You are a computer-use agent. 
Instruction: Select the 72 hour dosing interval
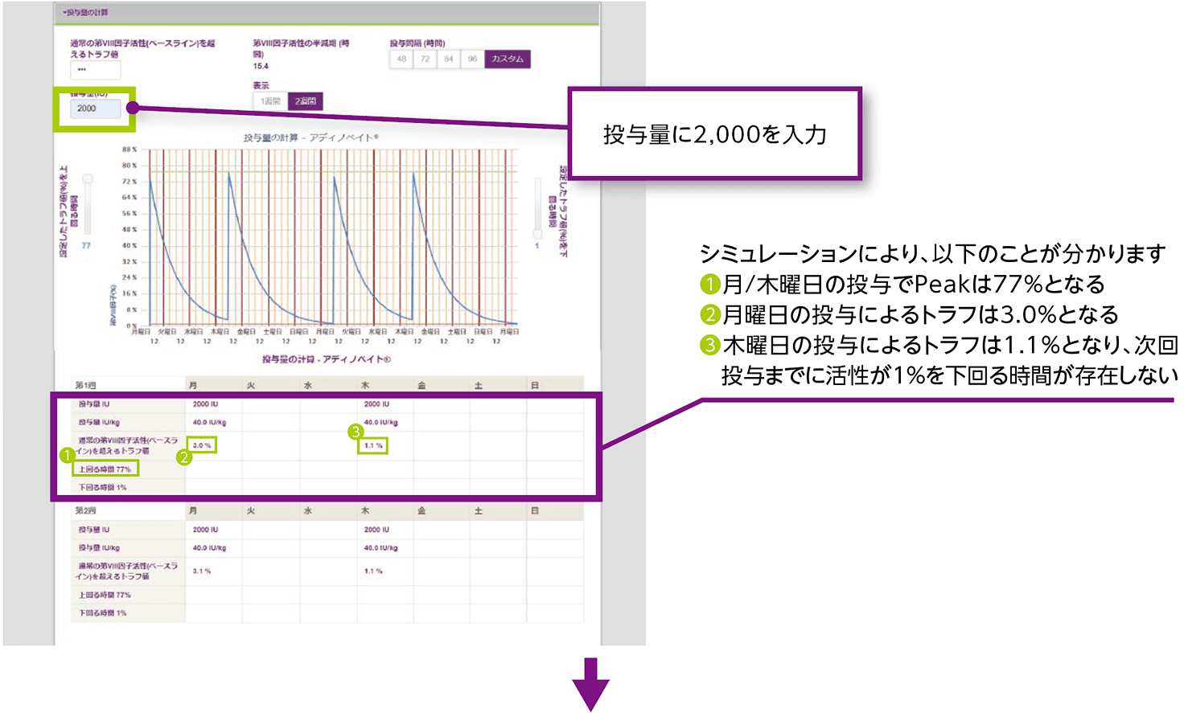coord(425,59)
